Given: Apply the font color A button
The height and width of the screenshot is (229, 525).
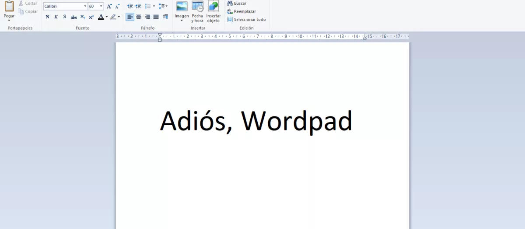Looking at the screenshot, I should click(x=101, y=17).
